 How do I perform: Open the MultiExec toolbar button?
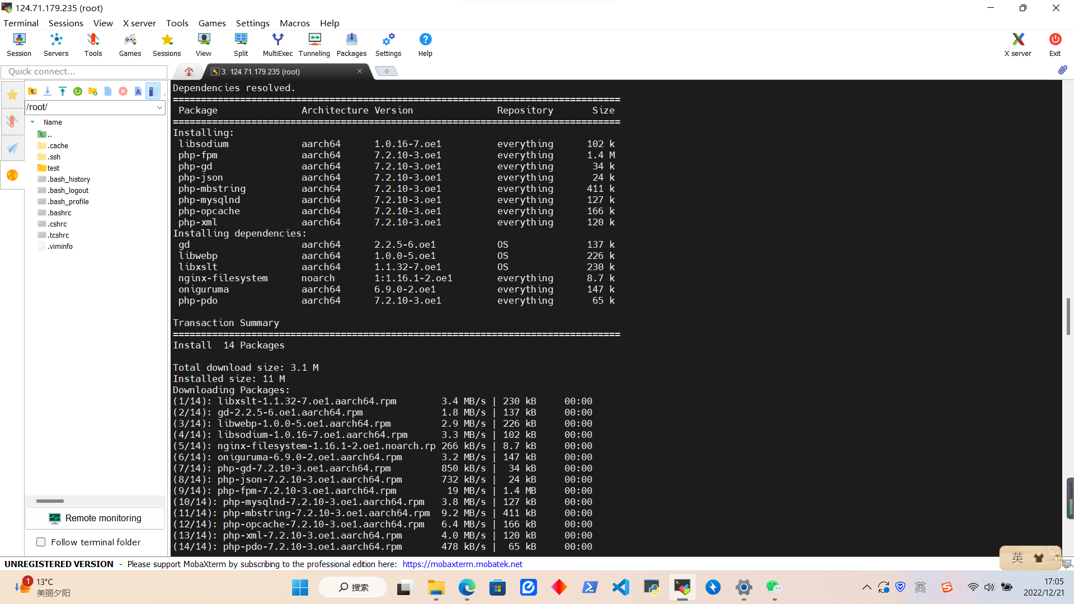(277, 44)
